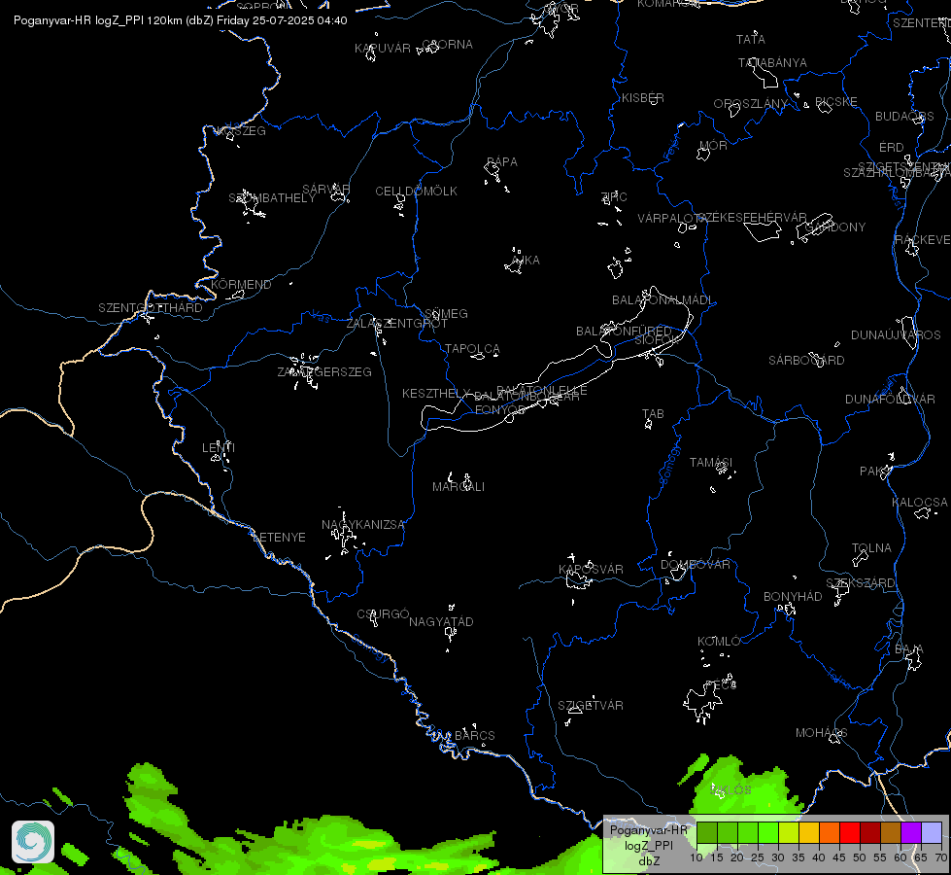Pick the lavender 65-70 dBZ legend swatch

click(932, 832)
